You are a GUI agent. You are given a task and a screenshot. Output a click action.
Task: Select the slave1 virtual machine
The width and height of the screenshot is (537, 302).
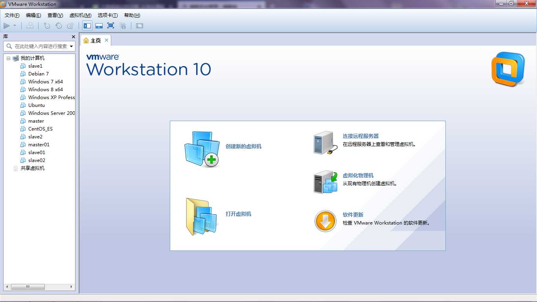click(x=35, y=66)
